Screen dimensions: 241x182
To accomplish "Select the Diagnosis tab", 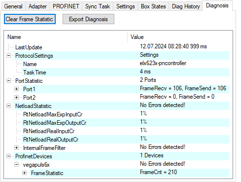I will click(217, 5).
